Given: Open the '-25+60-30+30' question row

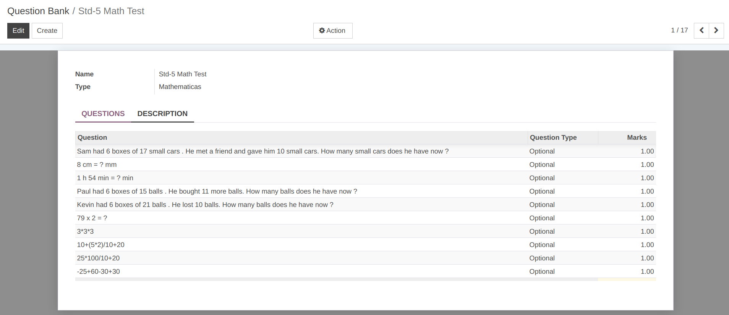Looking at the screenshot, I should [x=366, y=271].
